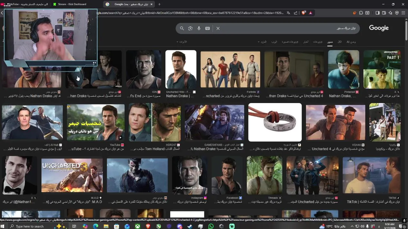Open the green Kick app taskbar icon

click(x=232, y=226)
